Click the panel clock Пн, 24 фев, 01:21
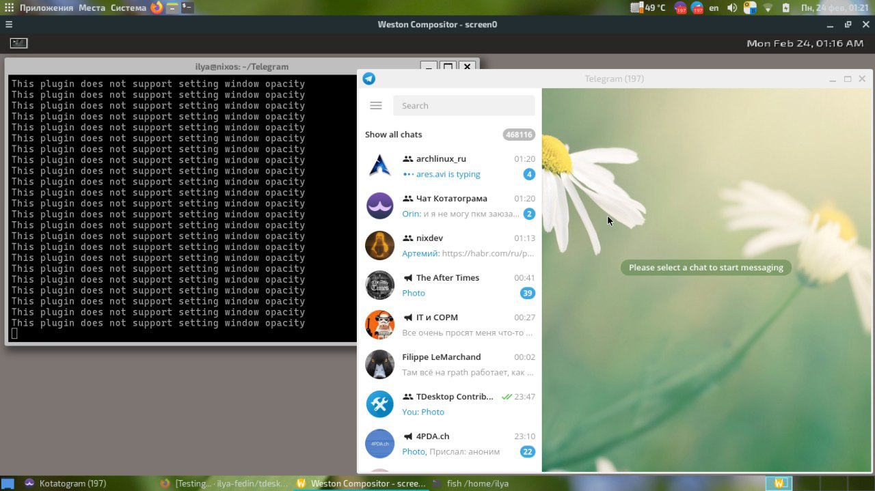Image resolution: width=875 pixels, height=491 pixels. [835, 8]
